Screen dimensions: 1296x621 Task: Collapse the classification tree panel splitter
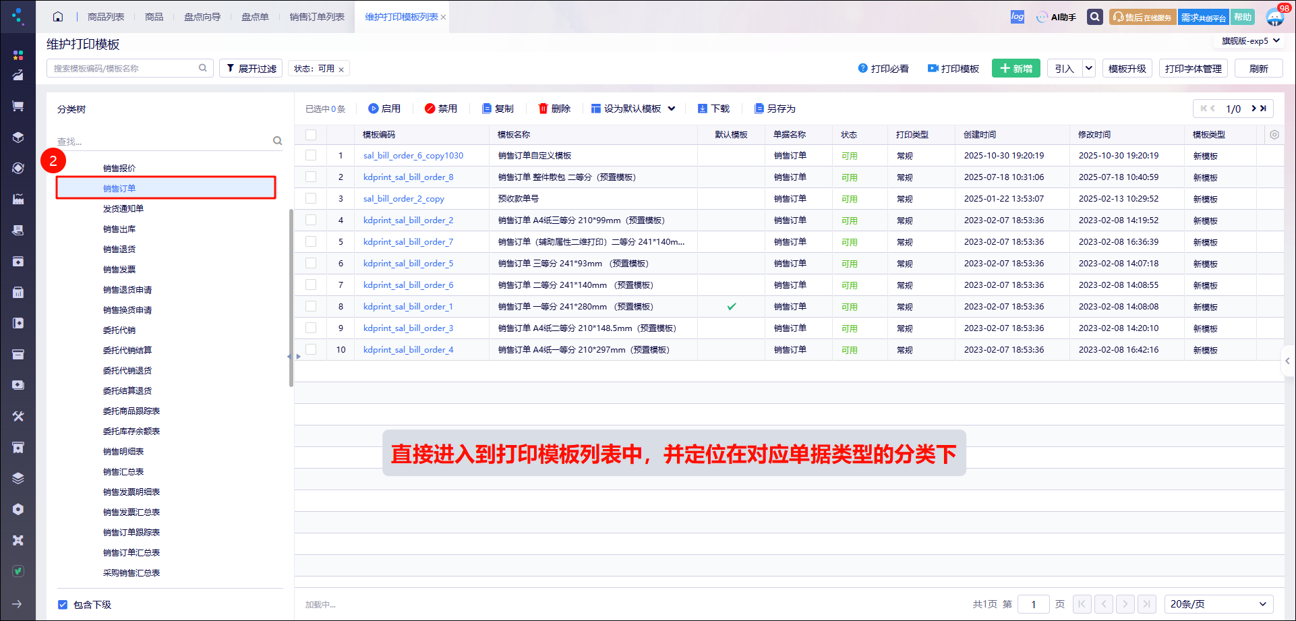coord(289,356)
